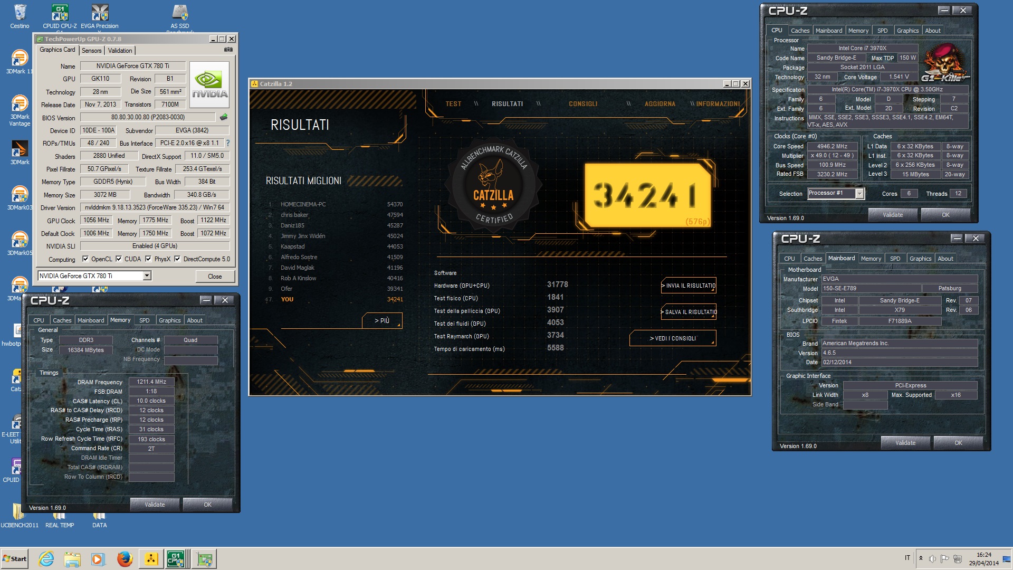Viewport: 1013px width, 570px height.
Task: Open the EVGA Precision desktop shortcut
Action: (x=99, y=16)
